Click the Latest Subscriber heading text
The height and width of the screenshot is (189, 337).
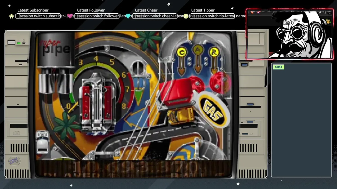pyautogui.click(x=33, y=10)
